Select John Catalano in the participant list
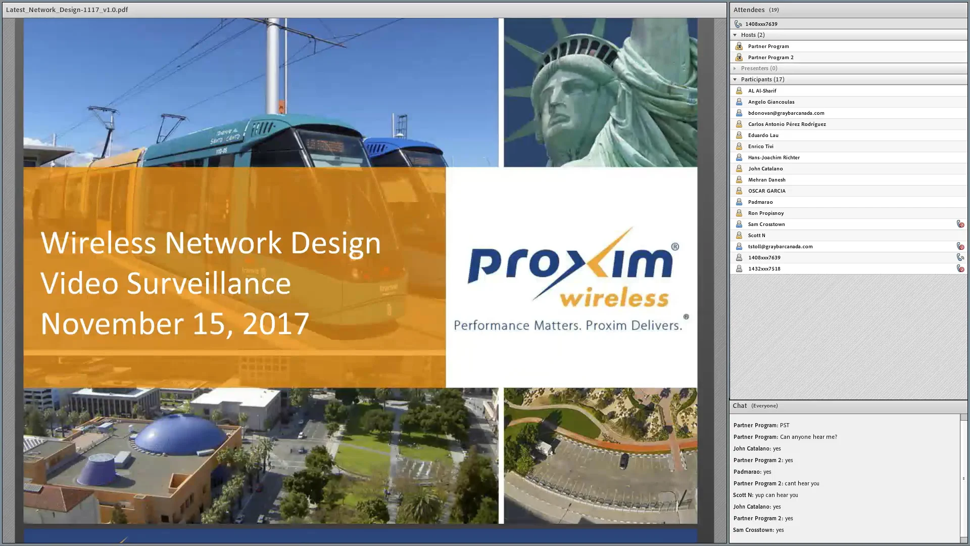The image size is (970, 546). pos(765,168)
